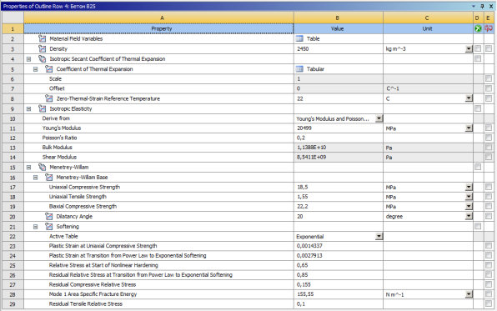Click the Softening property icon
Screen dimensions: 497x311
click(49, 226)
